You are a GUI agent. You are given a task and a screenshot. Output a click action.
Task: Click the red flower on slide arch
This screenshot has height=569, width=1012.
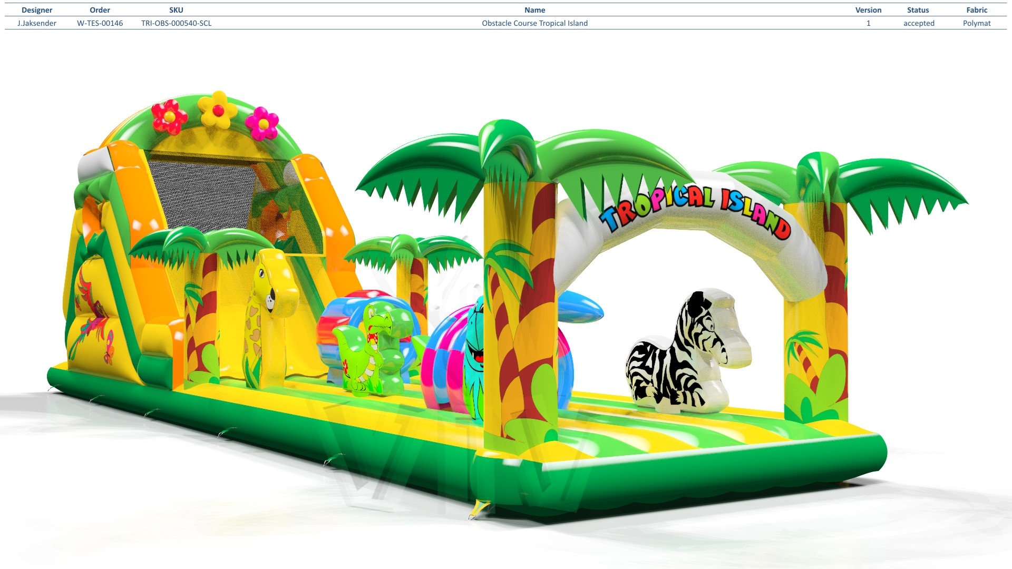[x=169, y=117]
